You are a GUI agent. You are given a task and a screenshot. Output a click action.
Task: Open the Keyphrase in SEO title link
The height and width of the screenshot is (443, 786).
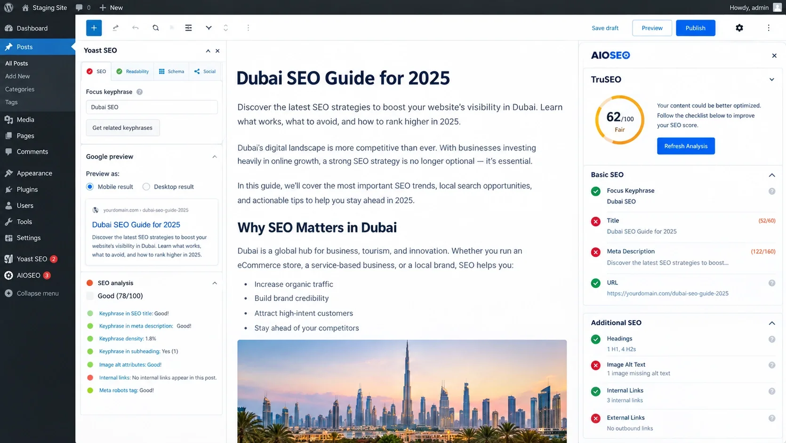[126, 313]
